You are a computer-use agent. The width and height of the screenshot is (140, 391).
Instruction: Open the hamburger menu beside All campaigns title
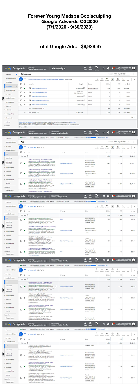5,68
